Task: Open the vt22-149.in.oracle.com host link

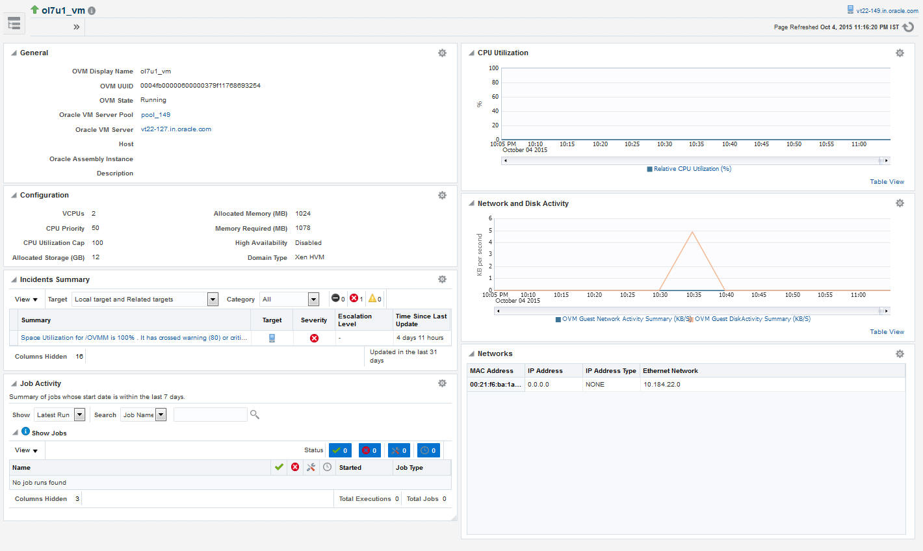Action: pos(887,11)
